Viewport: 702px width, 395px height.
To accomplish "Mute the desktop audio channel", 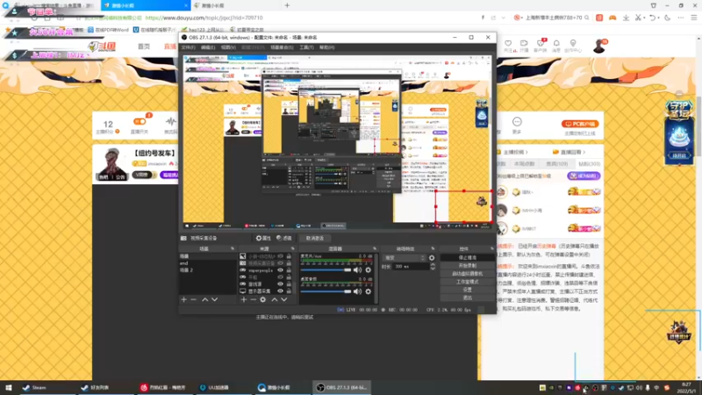I will click(357, 291).
